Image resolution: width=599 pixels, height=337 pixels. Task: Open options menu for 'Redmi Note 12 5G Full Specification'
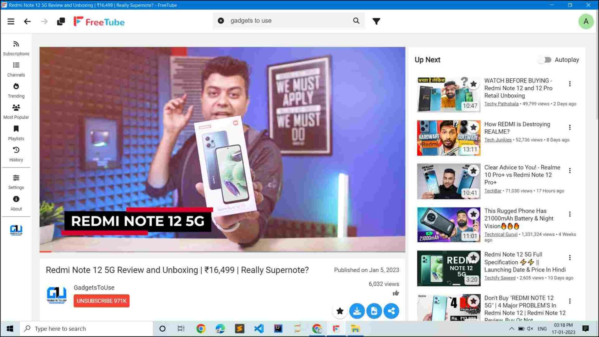pyautogui.click(x=570, y=258)
